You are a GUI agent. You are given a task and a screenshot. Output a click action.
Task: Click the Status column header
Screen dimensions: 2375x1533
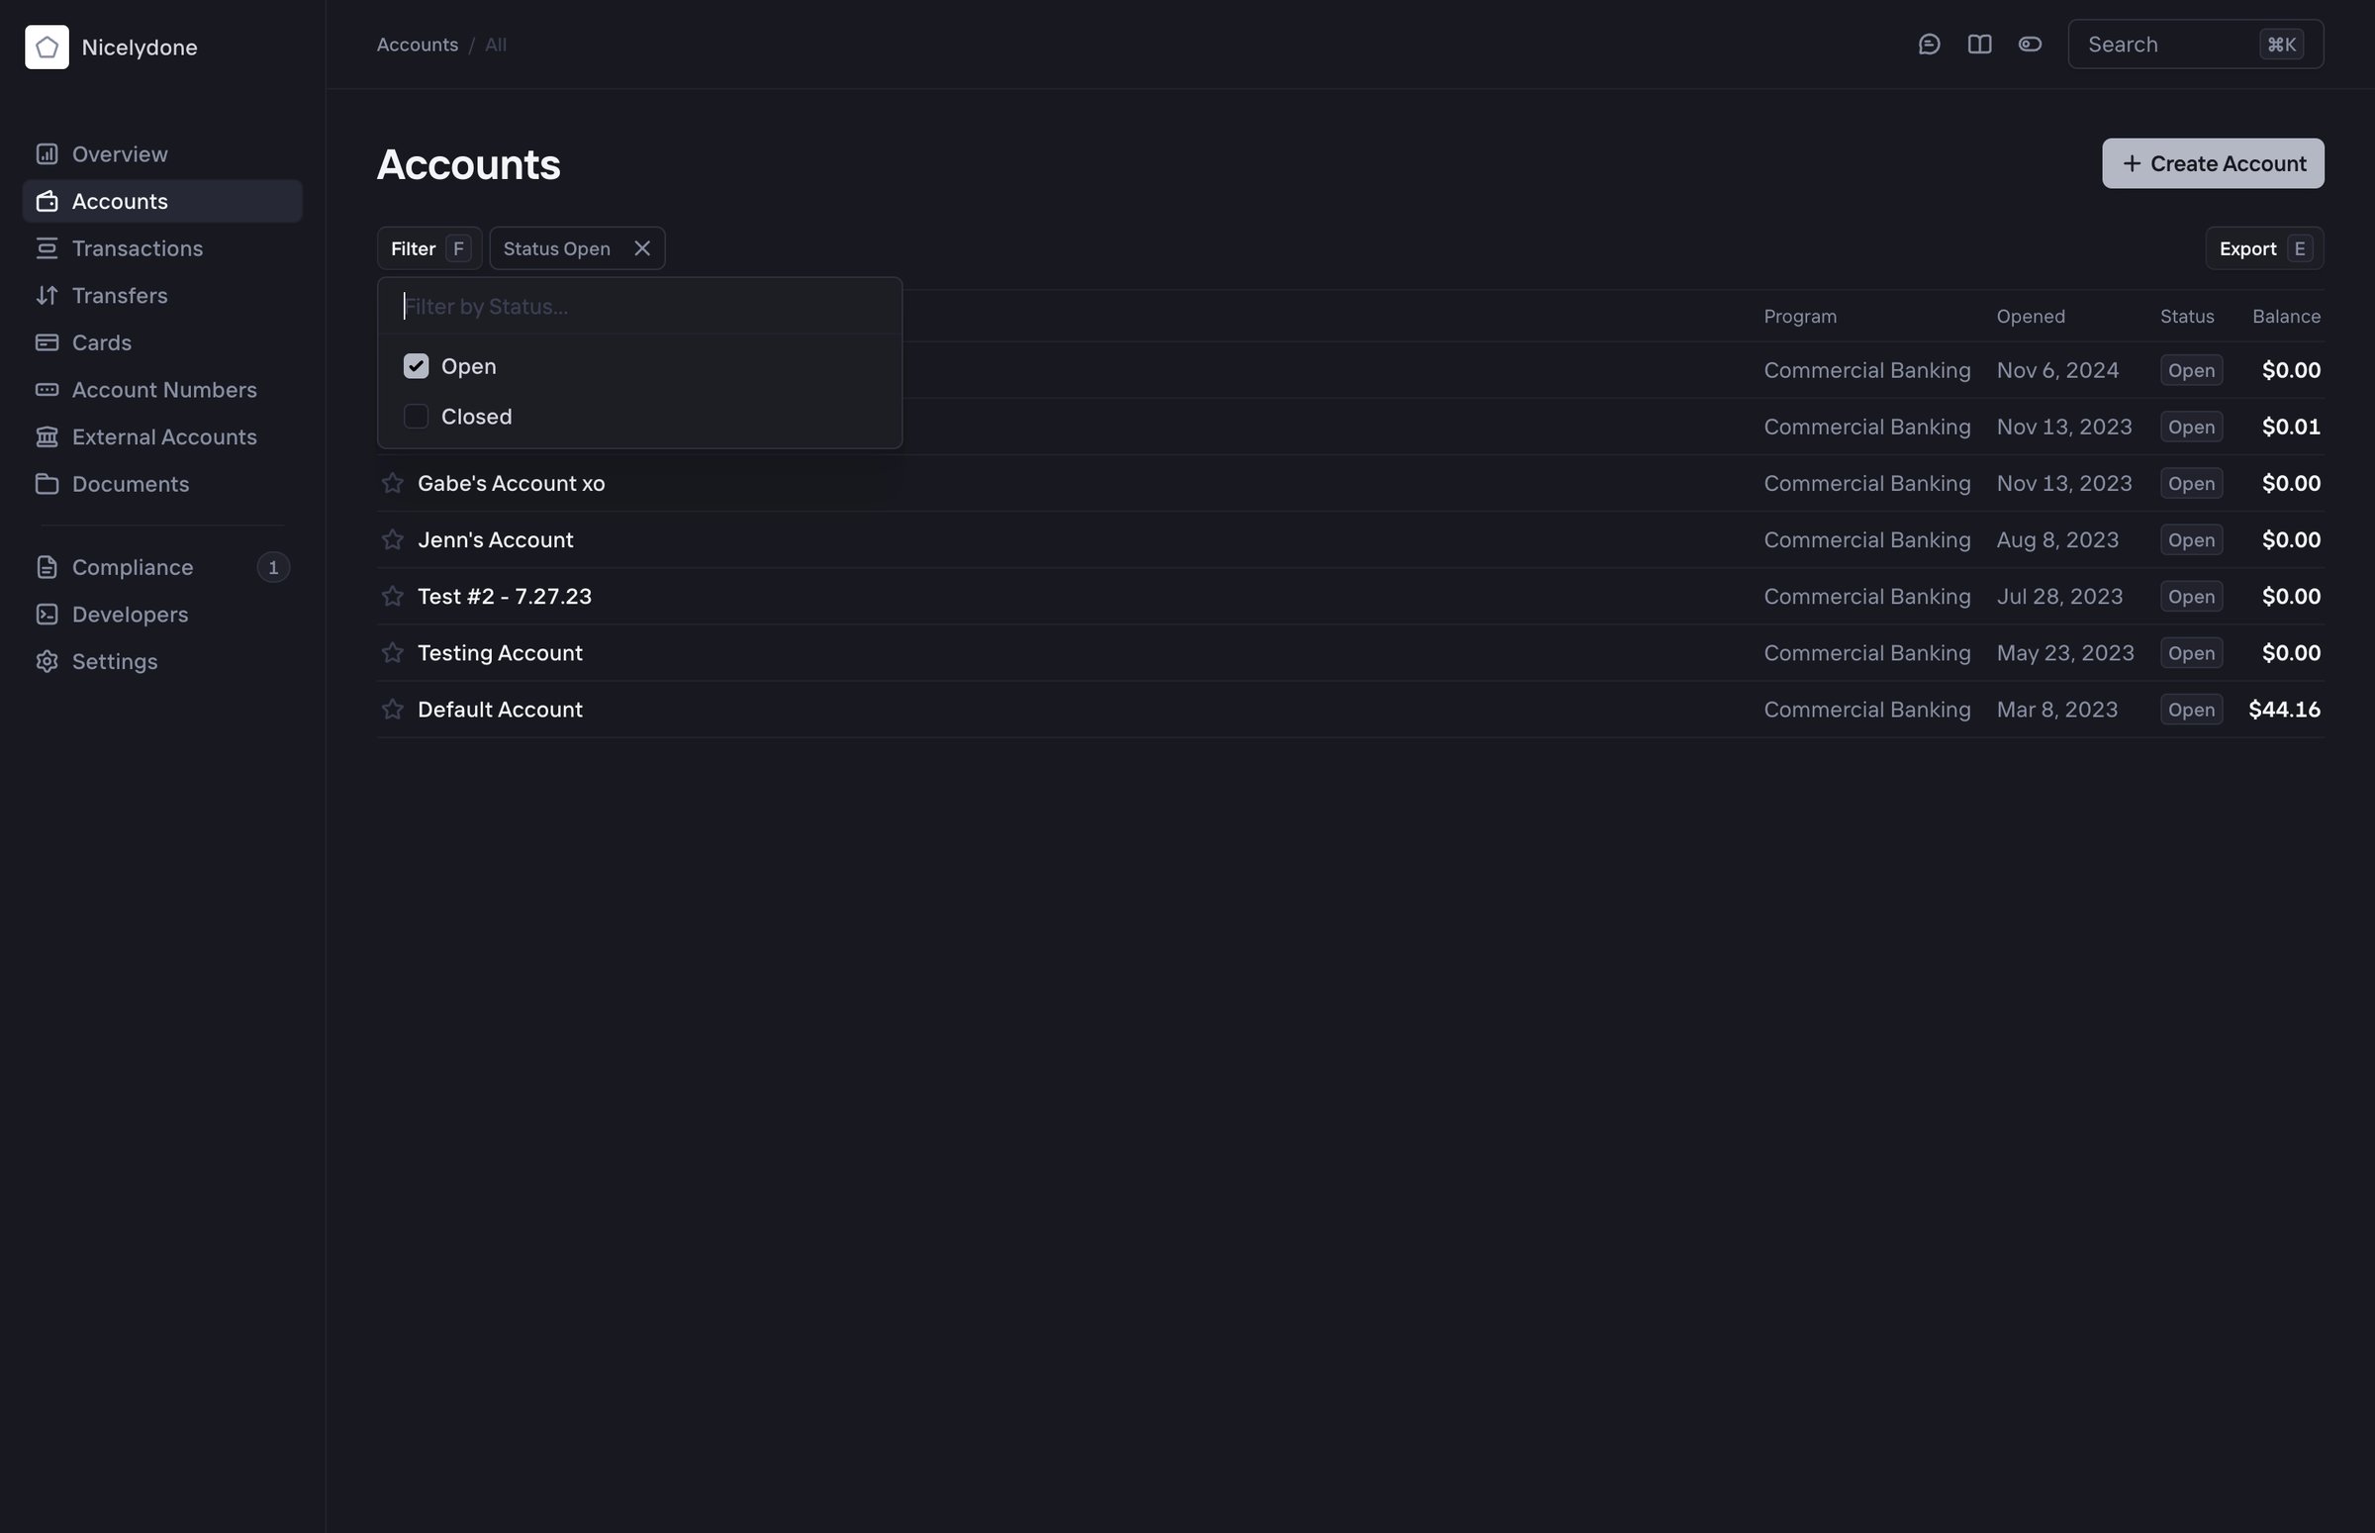click(x=2186, y=317)
